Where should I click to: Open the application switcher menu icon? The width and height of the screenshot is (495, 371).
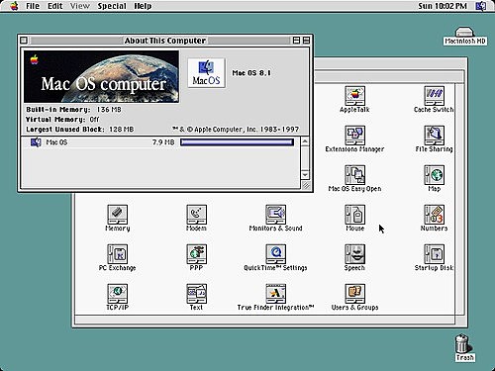click(x=481, y=6)
